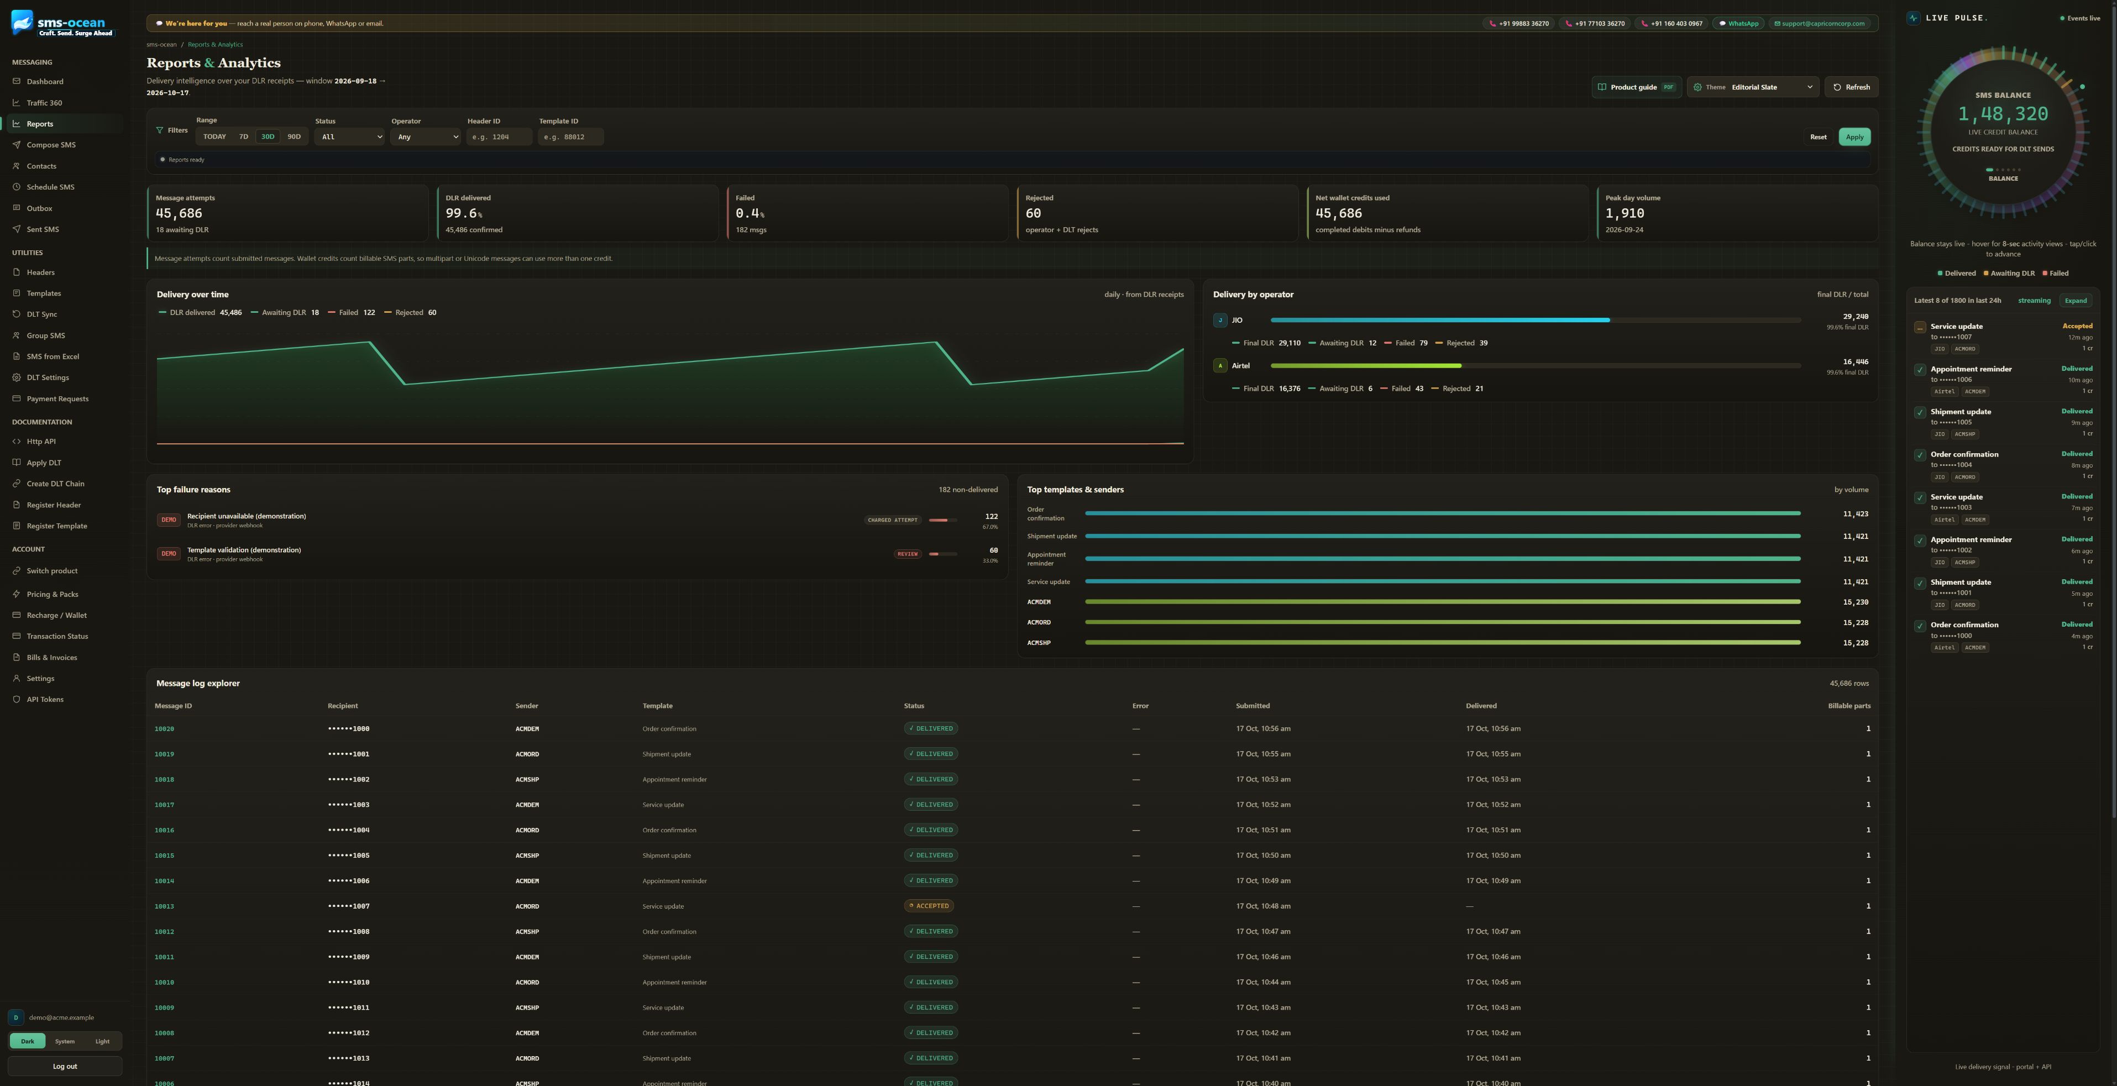Click the Template ID input field
The width and height of the screenshot is (2117, 1086).
click(x=571, y=137)
